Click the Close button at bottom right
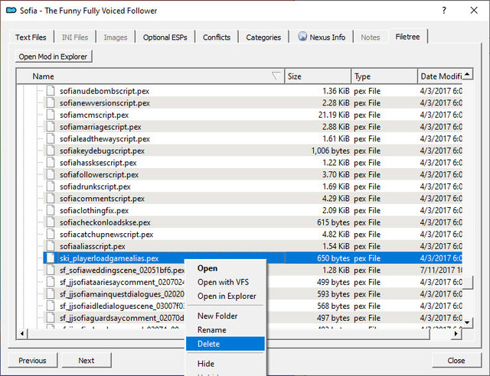The image size is (490, 376). tap(456, 361)
